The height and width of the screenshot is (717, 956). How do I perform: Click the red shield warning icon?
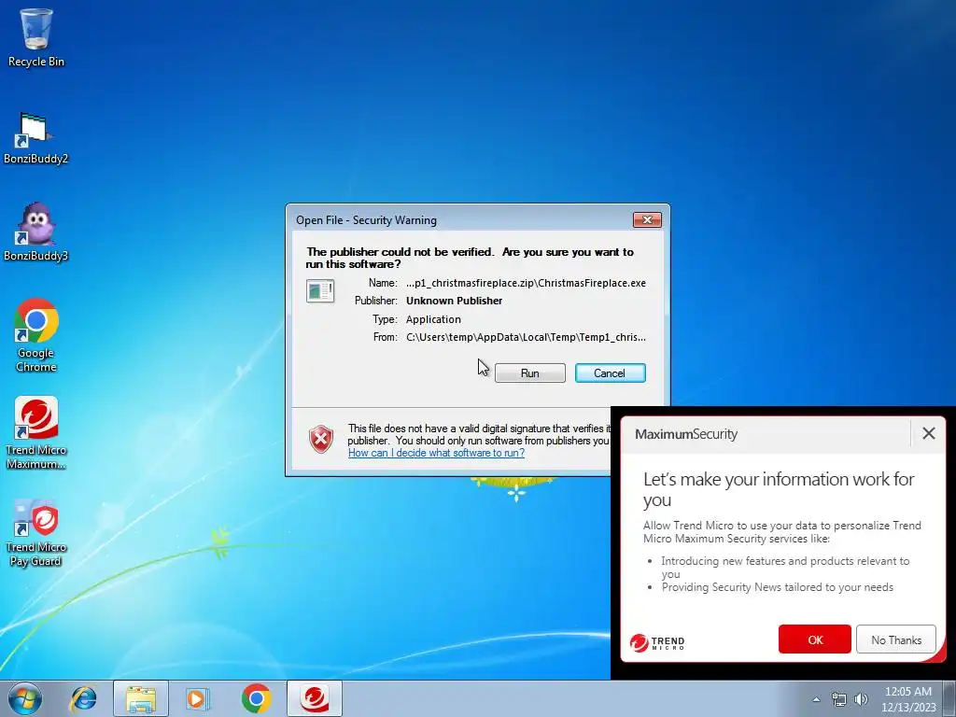tap(321, 439)
